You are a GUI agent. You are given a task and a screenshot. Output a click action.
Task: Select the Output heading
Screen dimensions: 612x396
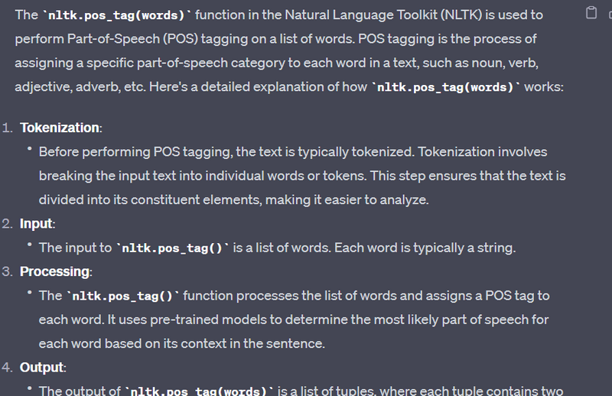pos(42,368)
